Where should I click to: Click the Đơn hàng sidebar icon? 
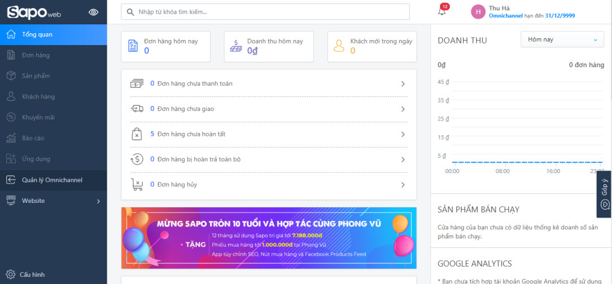click(x=11, y=55)
